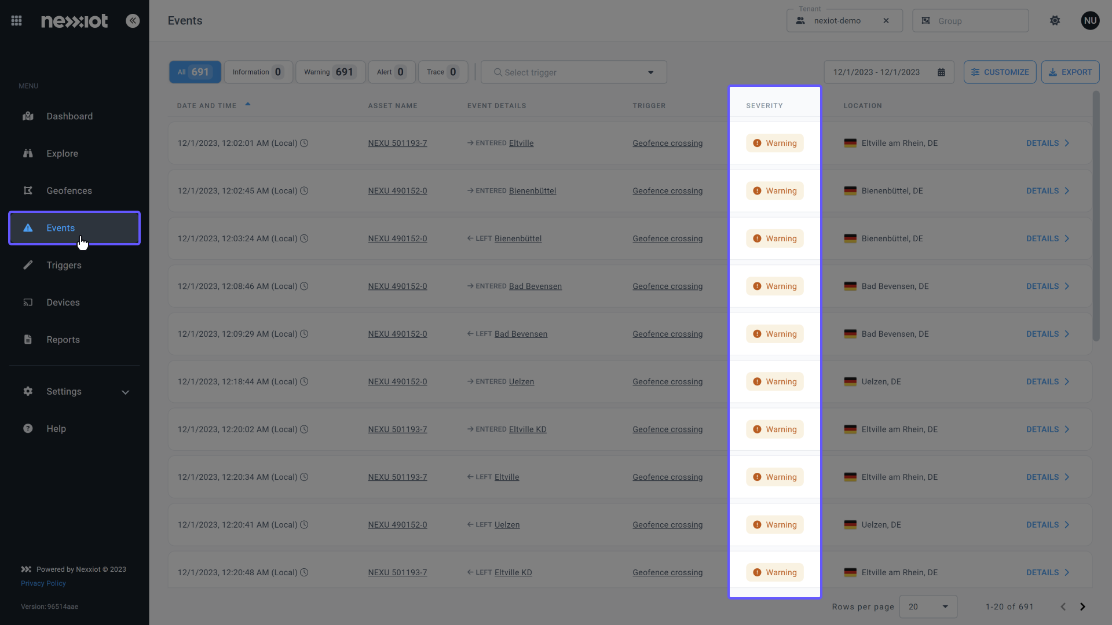Click the clock icon beside 12:08:46 AM

pyautogui.click(x=304, y=286)
